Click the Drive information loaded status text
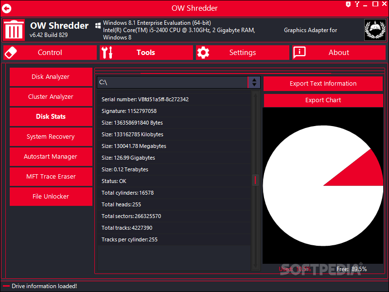This screenshot has width=389, height=292. pyautogui.click(x=44, y=286)
